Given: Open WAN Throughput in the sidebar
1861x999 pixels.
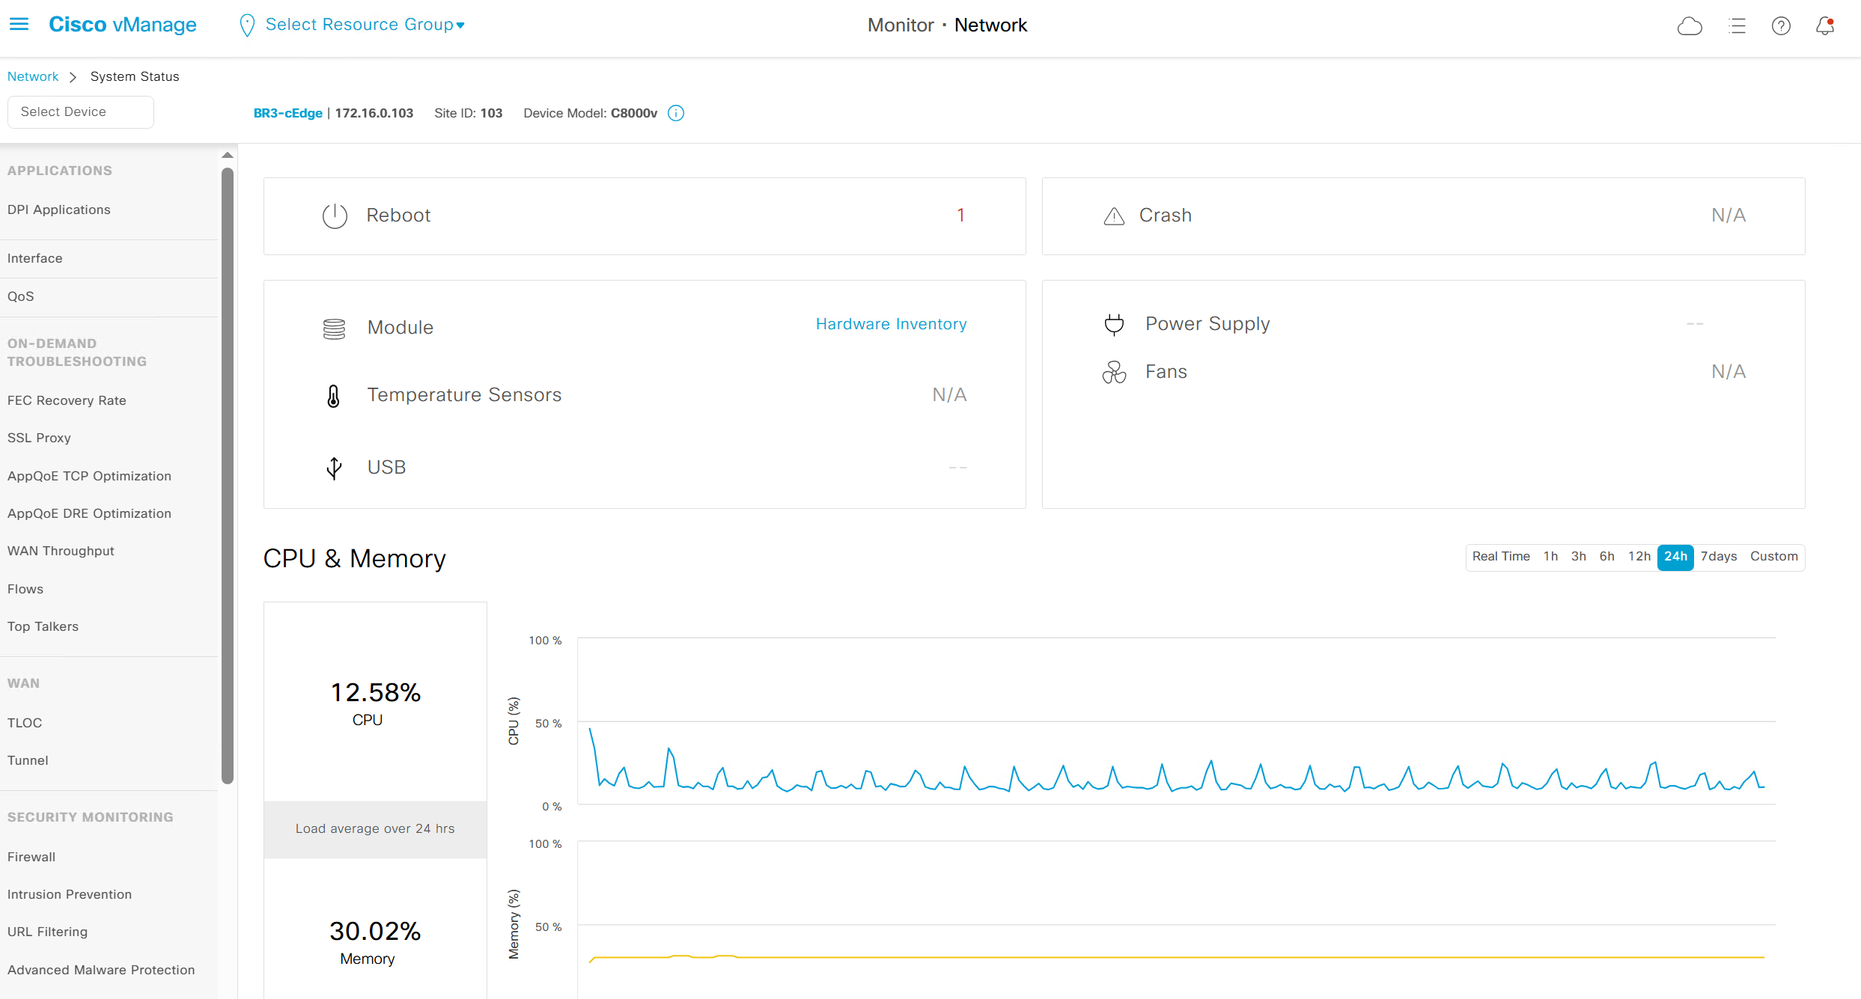Looking at the screenshot, I should tap(61, 551).
